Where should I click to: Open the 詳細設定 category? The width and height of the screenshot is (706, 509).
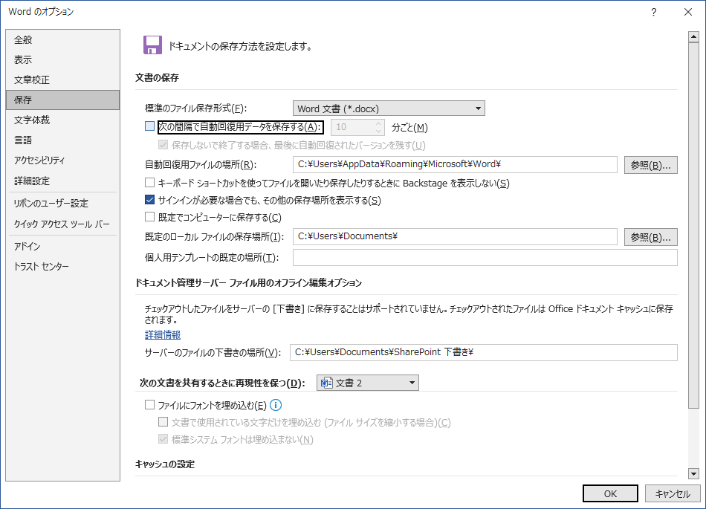click(x=63, y=181)
